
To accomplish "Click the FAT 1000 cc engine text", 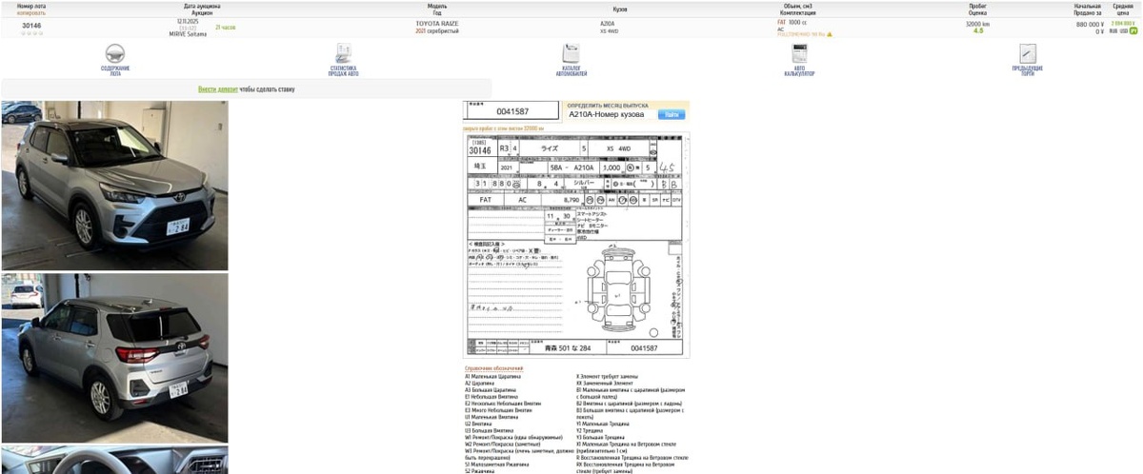I will pyautogui.click(x=794, y=22).
